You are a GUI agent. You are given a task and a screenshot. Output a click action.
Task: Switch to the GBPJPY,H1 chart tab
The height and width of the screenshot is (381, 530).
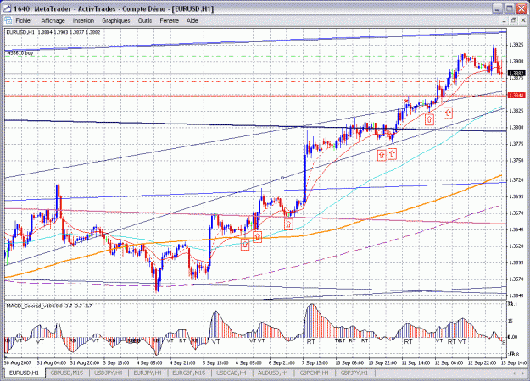tap(354, 373)
